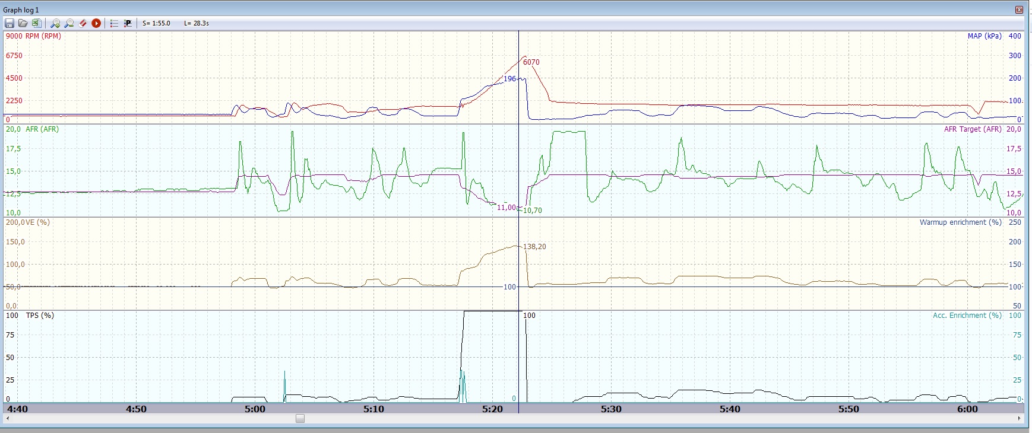Open a log file with folder icon
This screenshot has width=1032, height=433.
coord(23,23)
